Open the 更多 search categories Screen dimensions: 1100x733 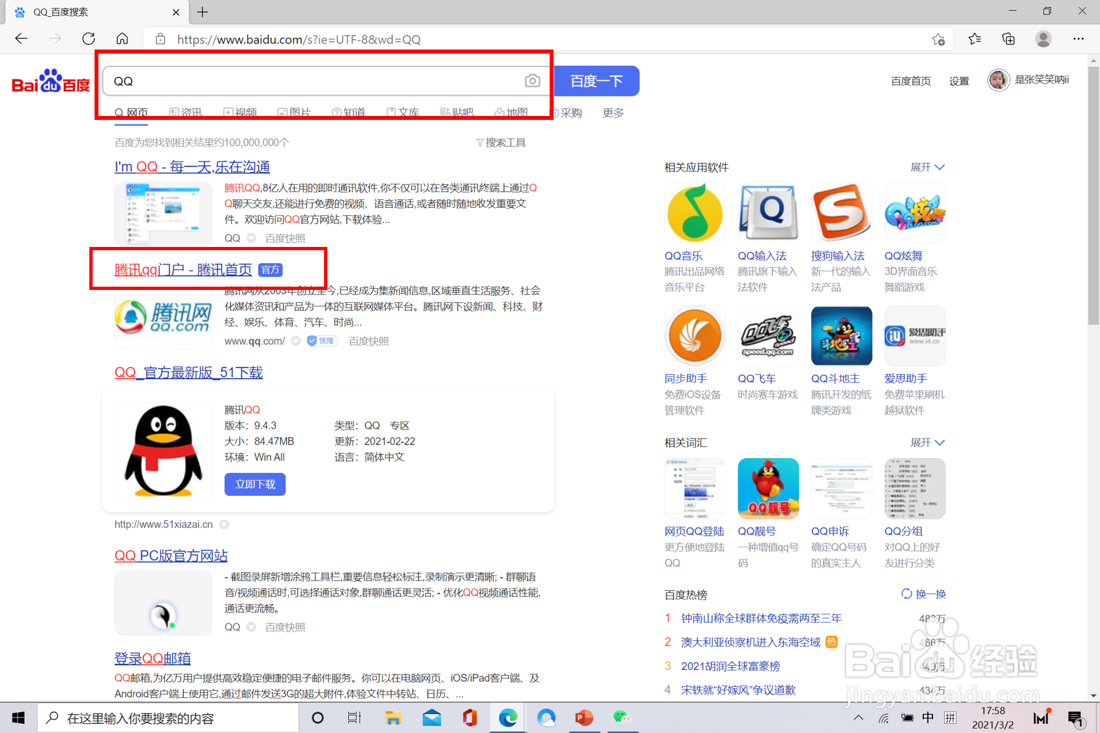(x=613, y=113)
